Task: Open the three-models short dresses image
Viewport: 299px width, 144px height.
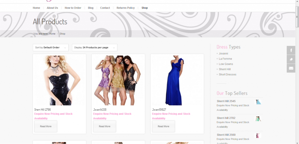Action: coord(118,80)
